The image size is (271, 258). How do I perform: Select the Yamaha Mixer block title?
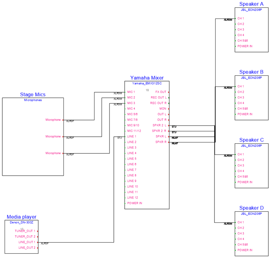tap(147, 78)
